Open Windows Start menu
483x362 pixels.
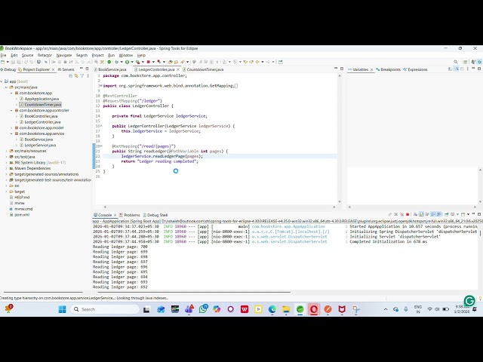click(x=62, y=309)
